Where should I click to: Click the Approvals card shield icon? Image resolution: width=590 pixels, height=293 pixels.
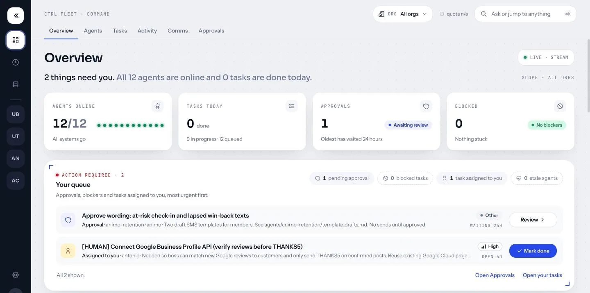[x=426, y=106]
